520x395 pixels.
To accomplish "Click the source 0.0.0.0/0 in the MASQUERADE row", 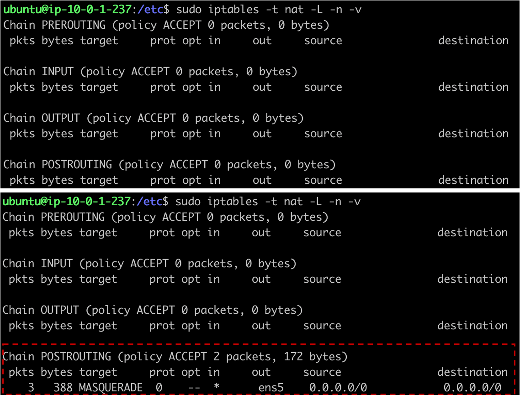I will tap(338, 387).
